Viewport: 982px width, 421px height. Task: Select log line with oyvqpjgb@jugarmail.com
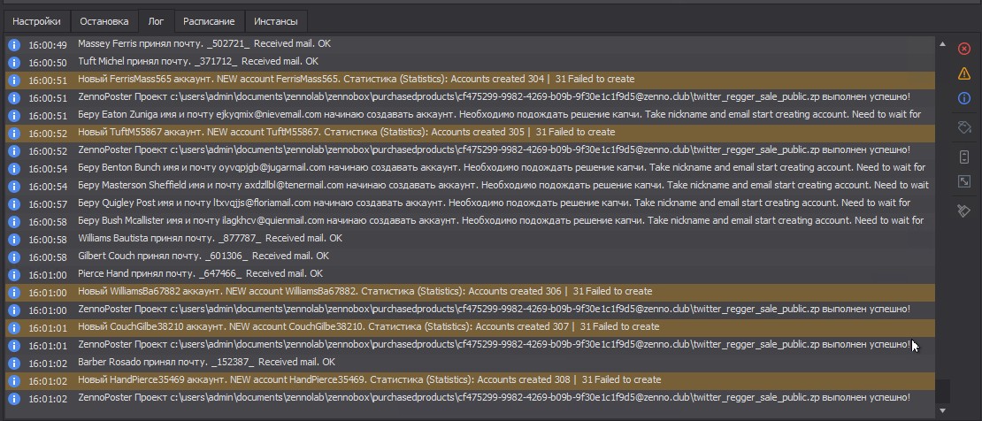[x=470, y=168]
